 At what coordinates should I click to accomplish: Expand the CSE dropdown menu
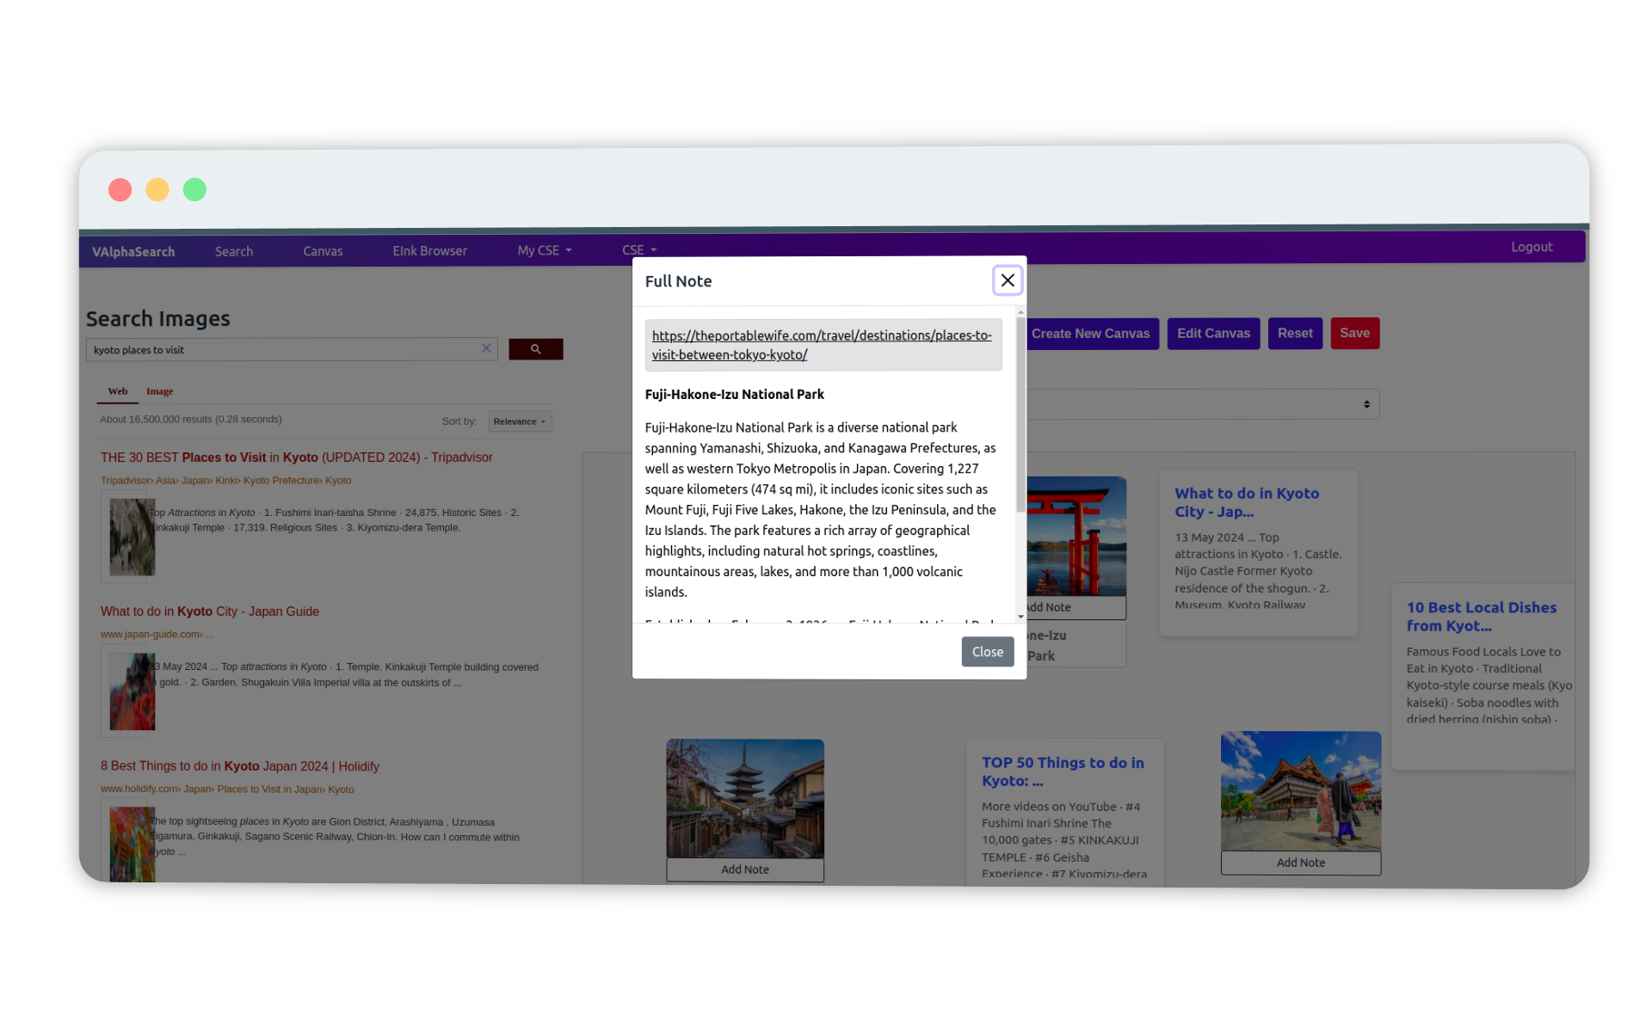click(638, 250)
